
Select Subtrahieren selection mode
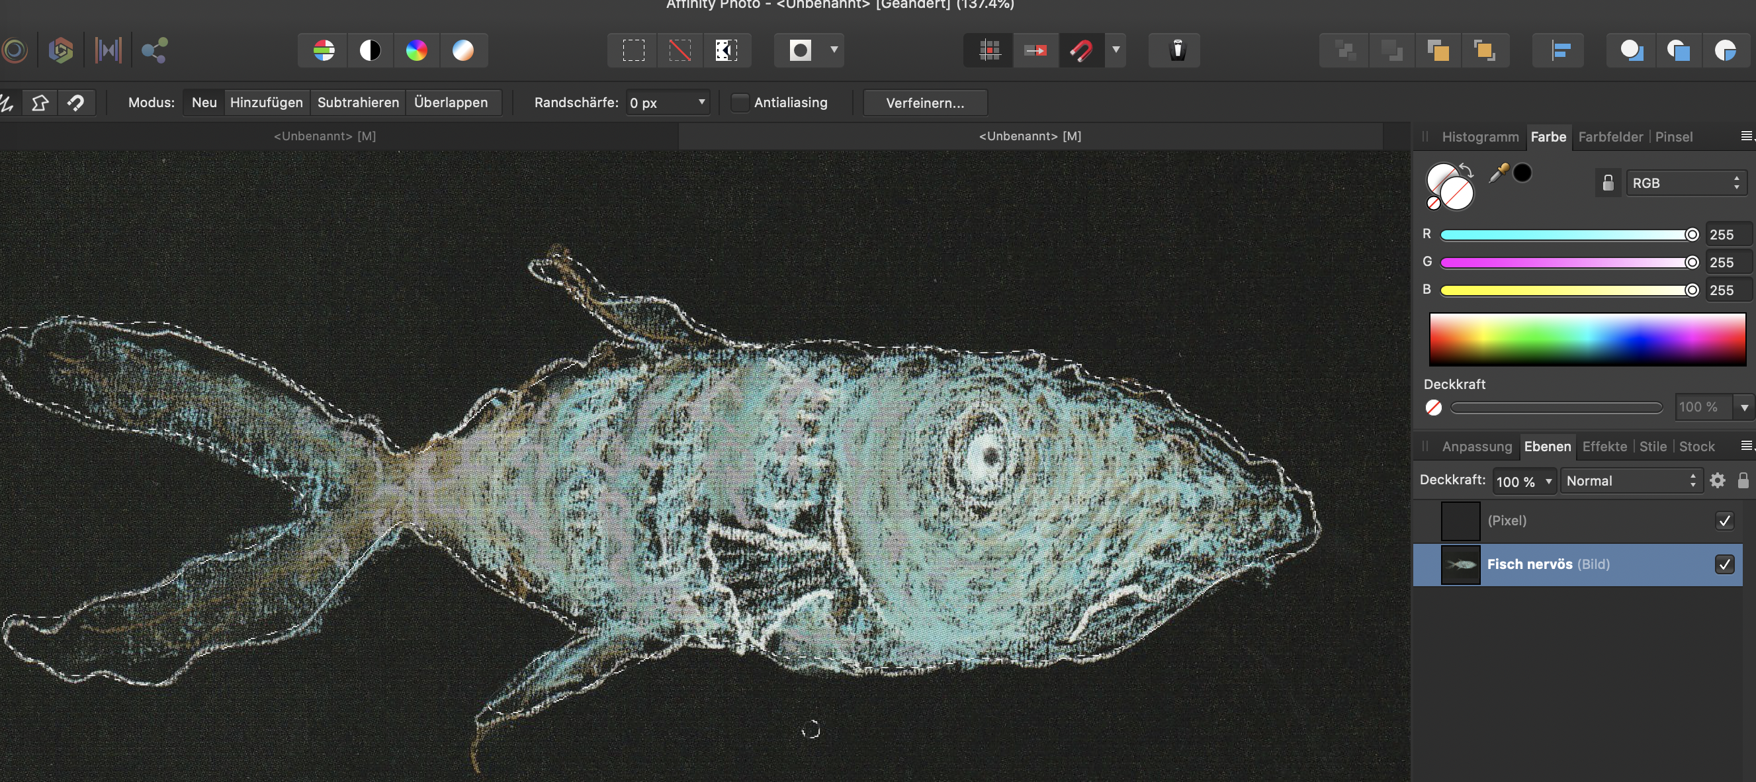coord(358,103)
